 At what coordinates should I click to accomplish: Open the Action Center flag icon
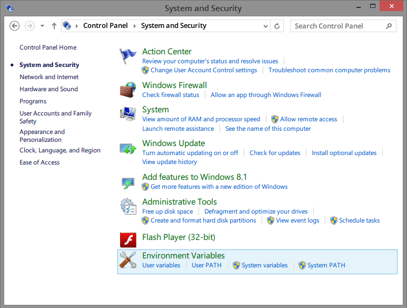pyautogui.click(x=127, y=56)
